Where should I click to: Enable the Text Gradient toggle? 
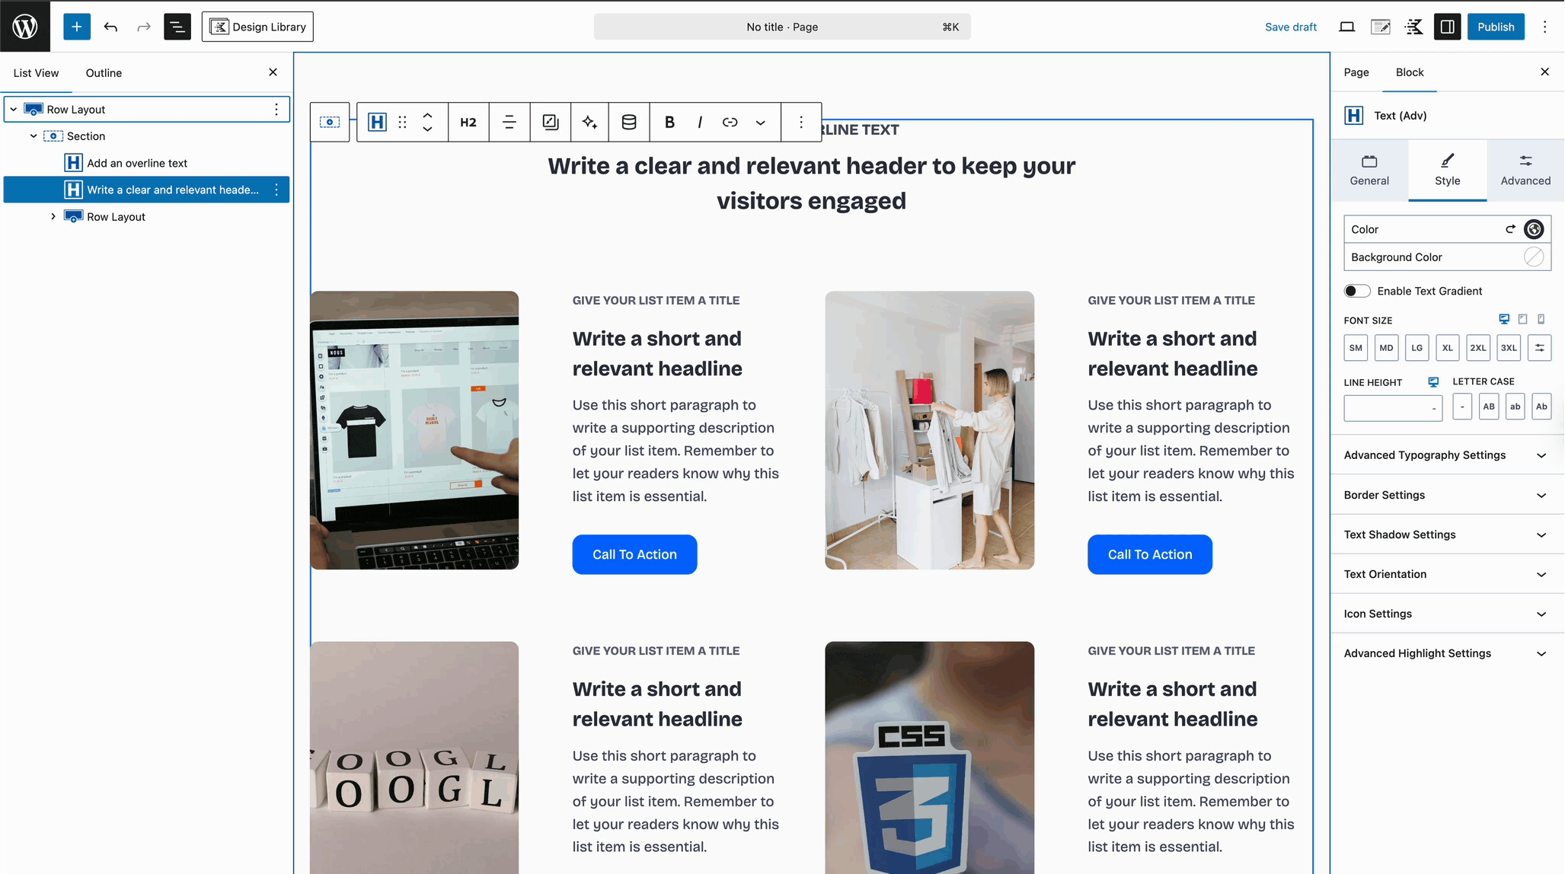(x=1356, y=291)
